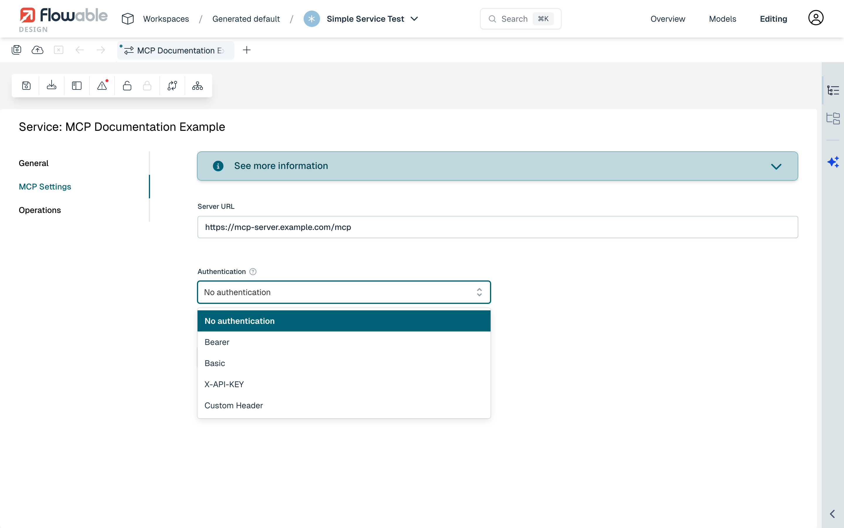Click the Save model icon in the toolbar
844x528 pixels.
[x=26, y=86]
